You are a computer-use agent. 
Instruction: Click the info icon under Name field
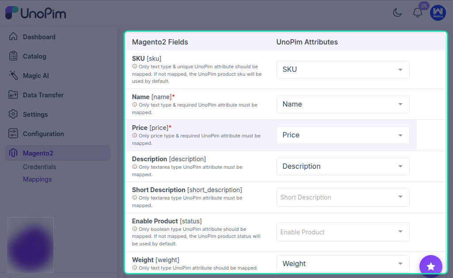(135, 105)
